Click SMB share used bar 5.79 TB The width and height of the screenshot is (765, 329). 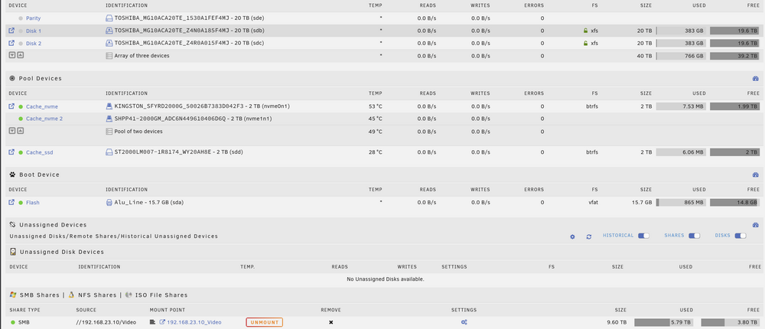[664, 322]
